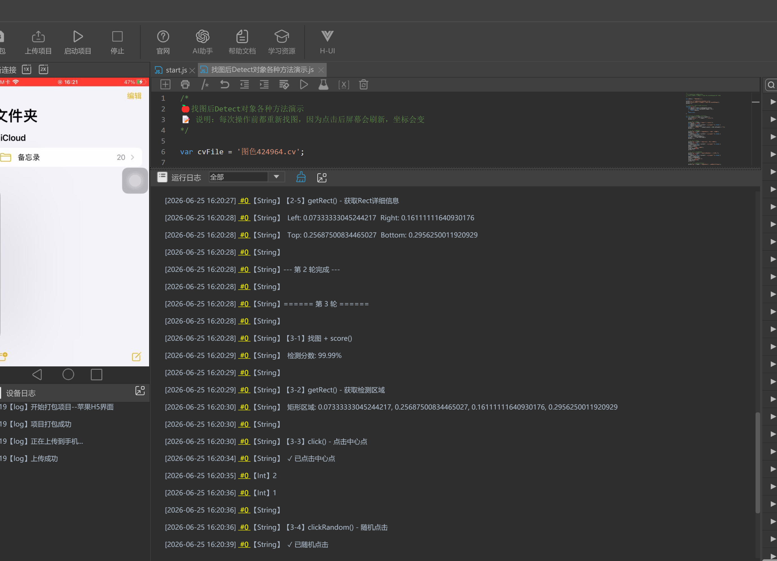Close the 找图后Detect对象各种方法演示.js tab
Image resolution: width=777 pixels, height=561 pixels.
321,70
